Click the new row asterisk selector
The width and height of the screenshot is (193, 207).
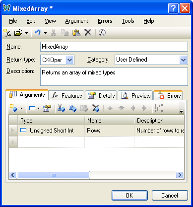pos(13,142)
